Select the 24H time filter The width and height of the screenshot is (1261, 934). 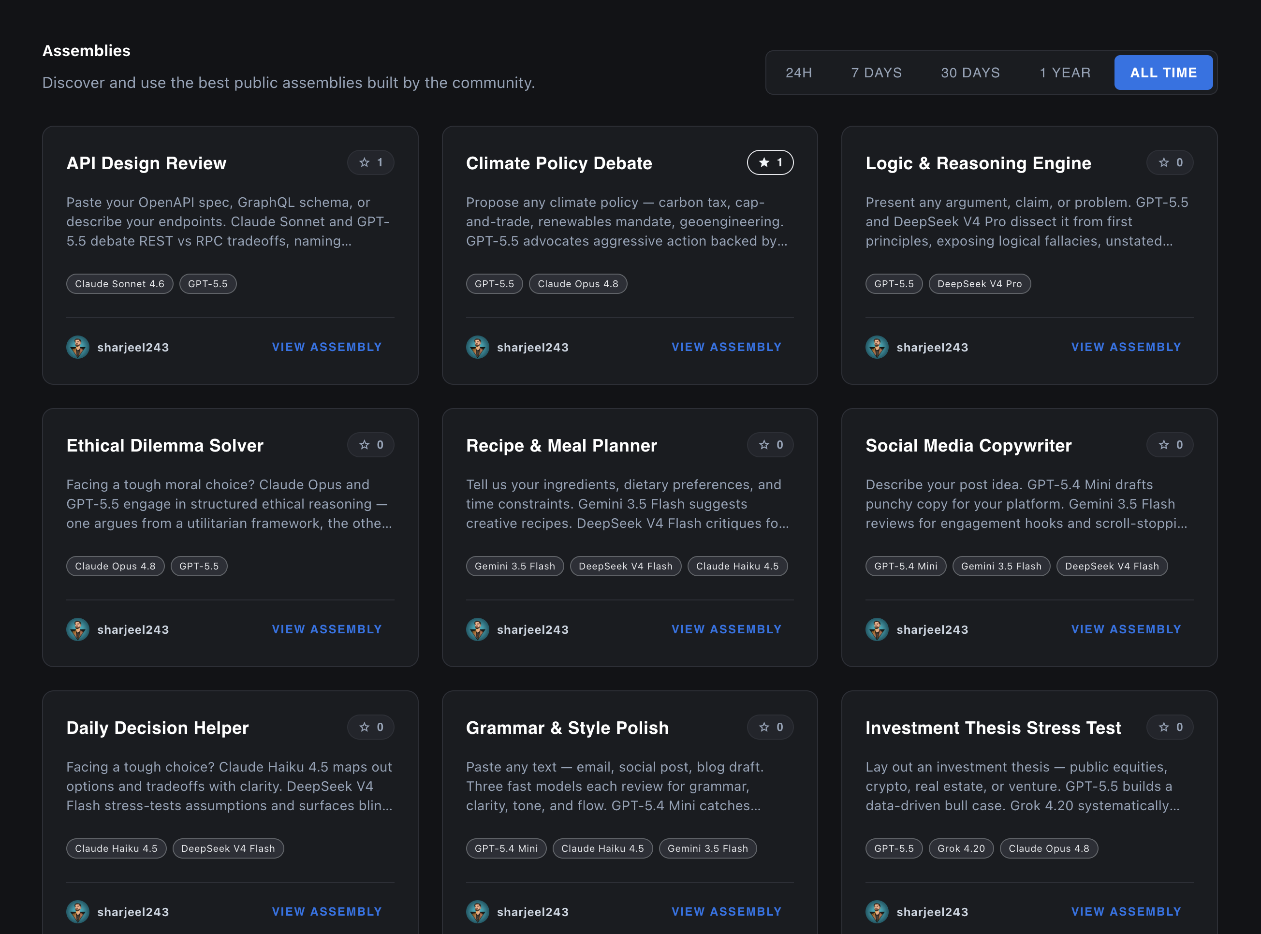click(x=798, y=73)
